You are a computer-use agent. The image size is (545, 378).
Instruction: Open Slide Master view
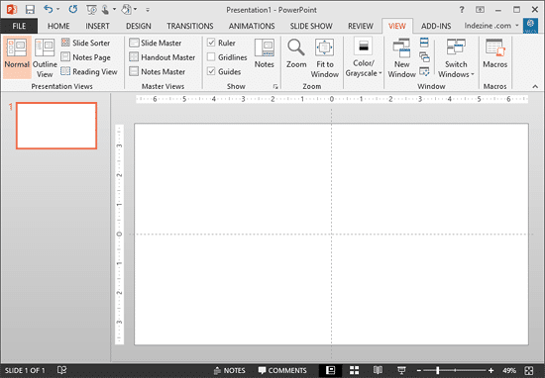click(x=156, y=43)
